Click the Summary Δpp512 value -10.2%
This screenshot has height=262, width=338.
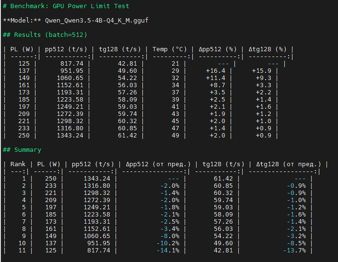[168, 243]
